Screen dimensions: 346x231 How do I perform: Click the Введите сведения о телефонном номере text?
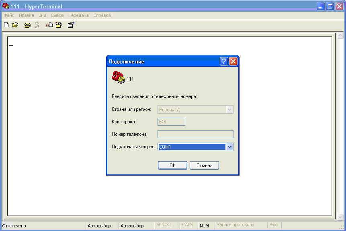tap(154, 97)
